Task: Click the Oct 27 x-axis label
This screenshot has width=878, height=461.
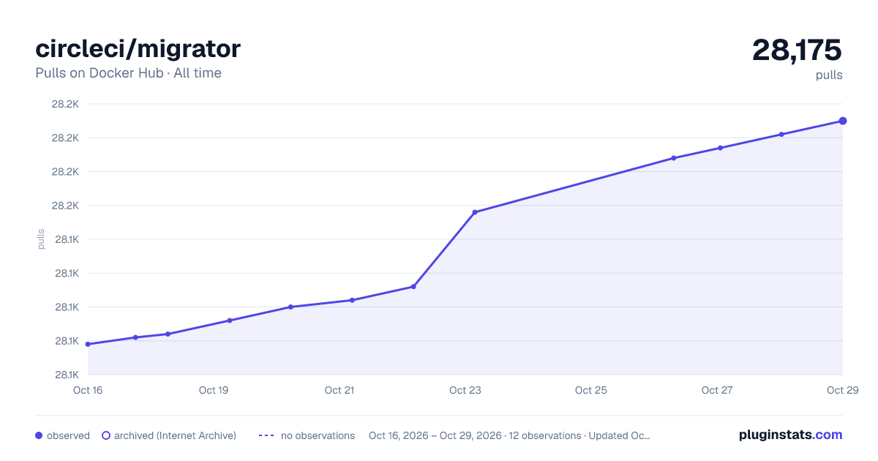Action: (717, 390)
